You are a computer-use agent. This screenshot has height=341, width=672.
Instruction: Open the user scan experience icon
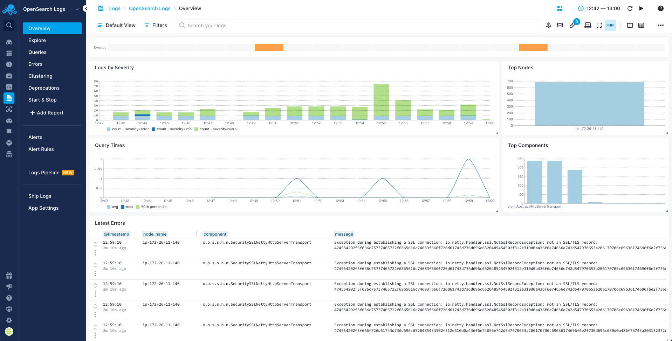pos(9,109)
